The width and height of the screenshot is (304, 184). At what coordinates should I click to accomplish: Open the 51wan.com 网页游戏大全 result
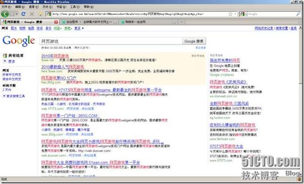click(91, 162)
